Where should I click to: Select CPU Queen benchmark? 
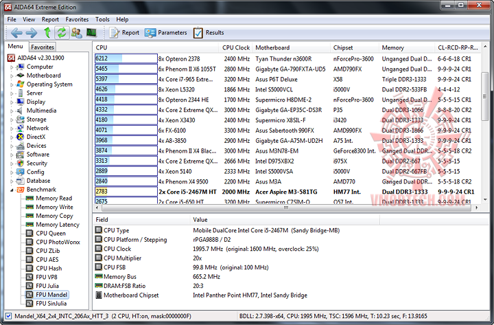point(51,234)
